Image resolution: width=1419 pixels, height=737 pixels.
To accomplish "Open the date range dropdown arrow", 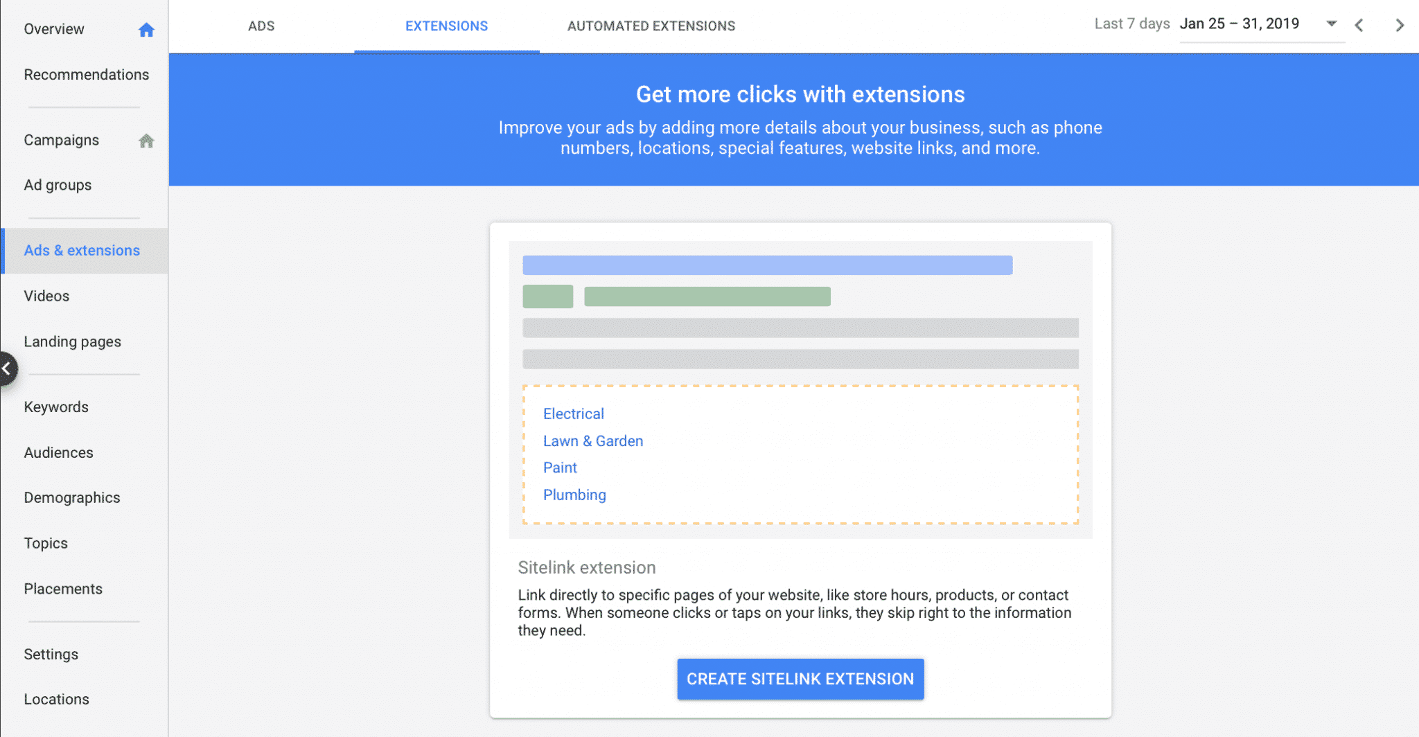I will coord(1331,24).
